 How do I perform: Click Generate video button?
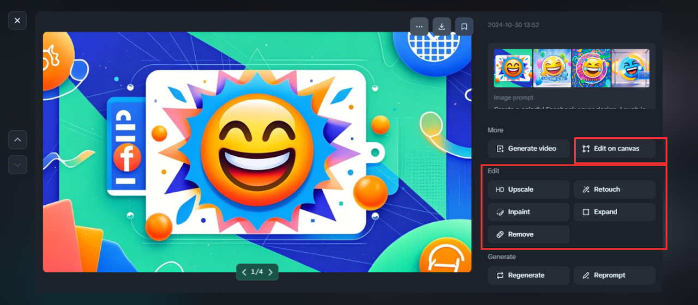click(529, 148)
